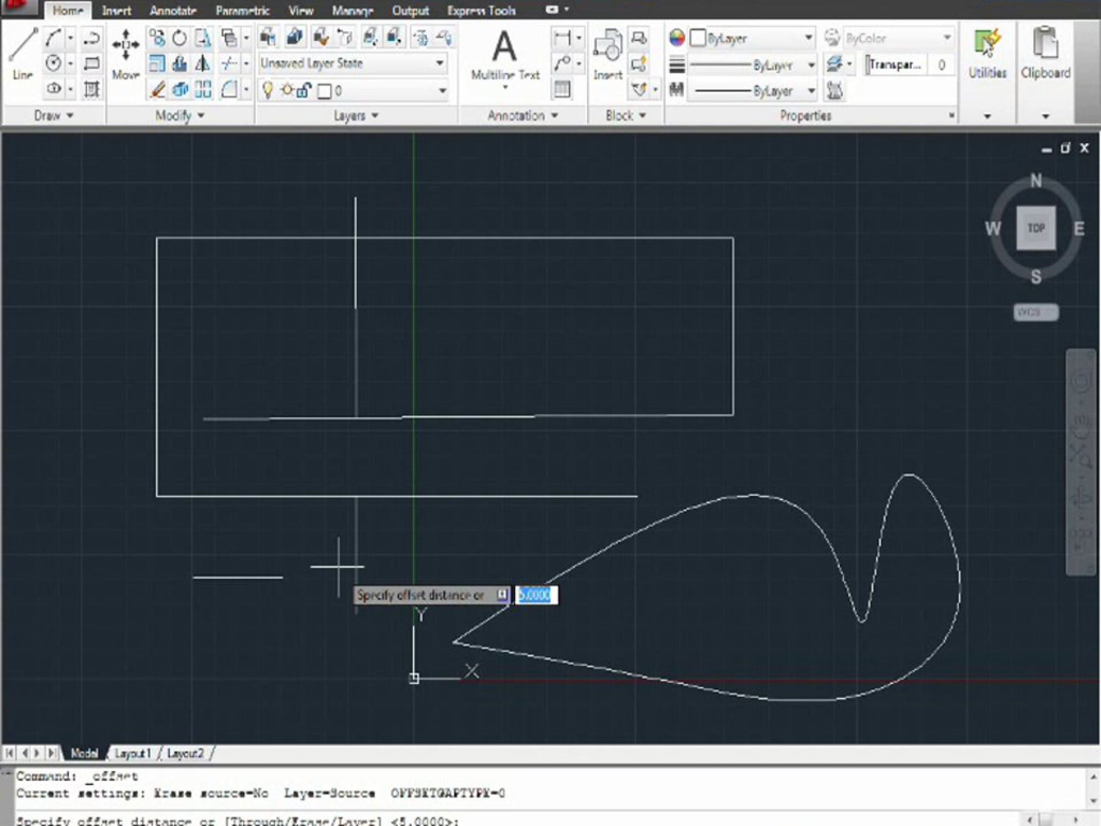Select the Line draw tool
Viewport: 1101px width, 826px height.
pos(23,52)
